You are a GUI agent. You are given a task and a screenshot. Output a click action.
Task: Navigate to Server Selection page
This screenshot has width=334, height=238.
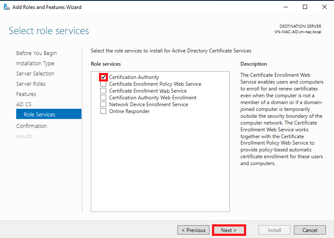pos(35,74)
